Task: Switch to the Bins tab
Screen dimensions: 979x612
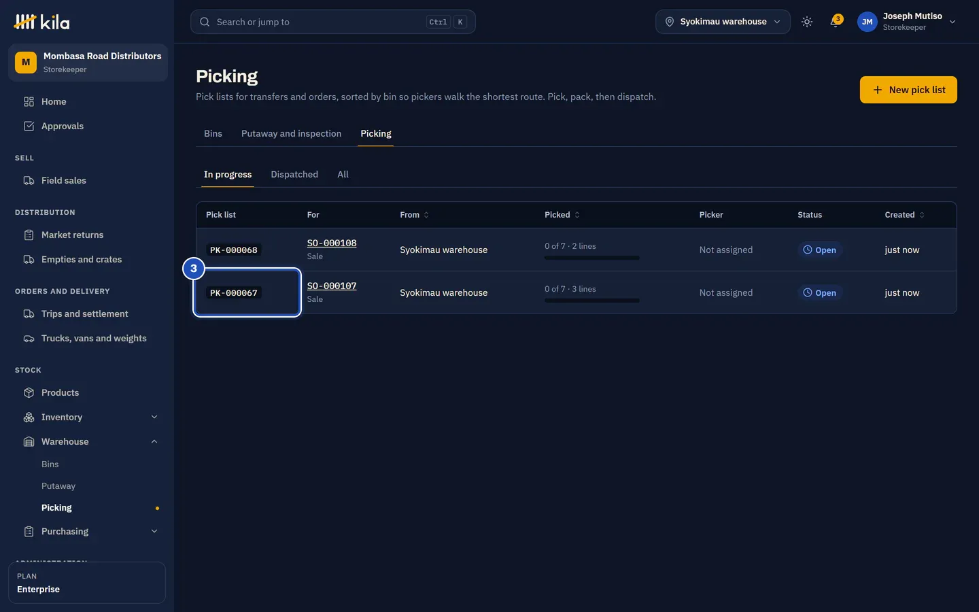Action: (213, 134)
